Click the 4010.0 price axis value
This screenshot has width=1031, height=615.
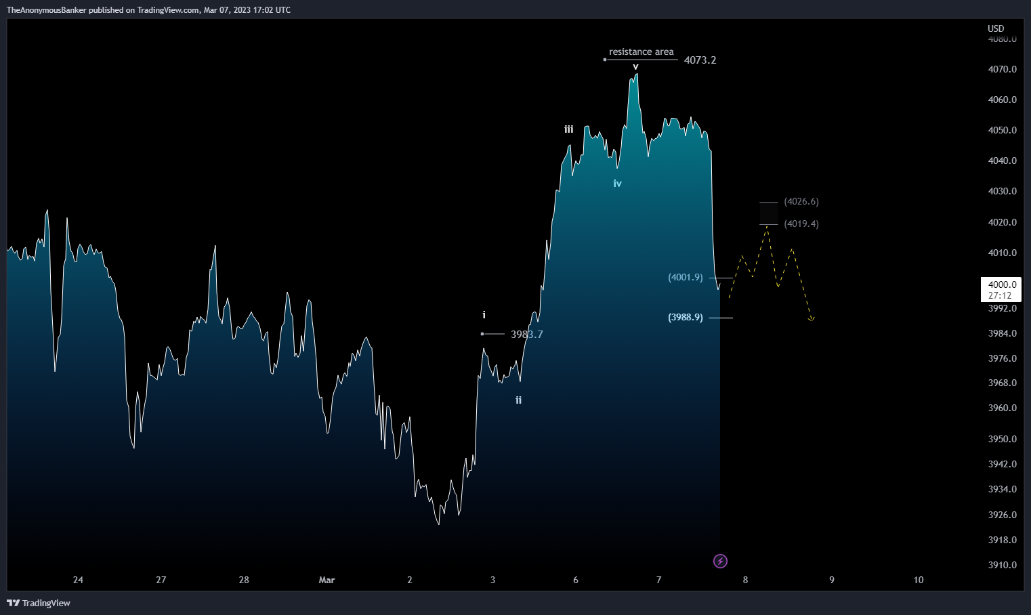(1003, 253)
